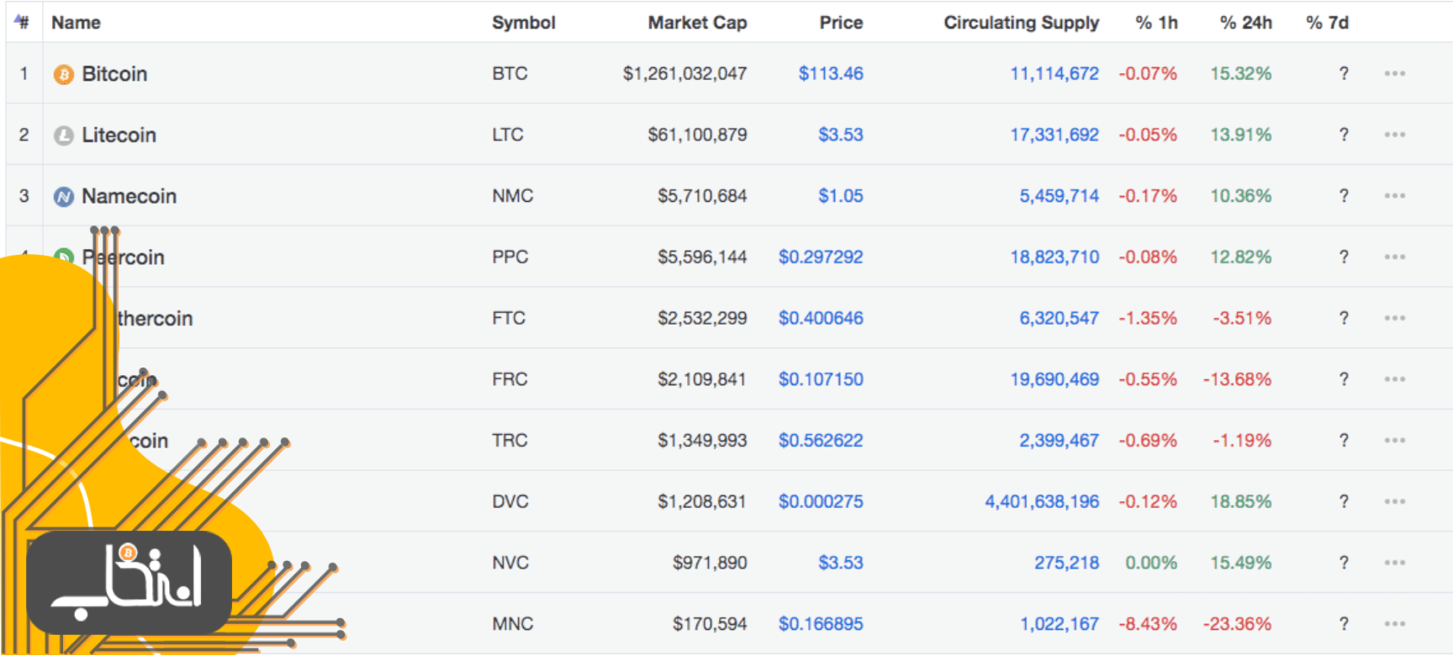Select Bitcoin 24h change 15.32%
Viewport: 1453px width, 656px height.
pos(1240,74)
